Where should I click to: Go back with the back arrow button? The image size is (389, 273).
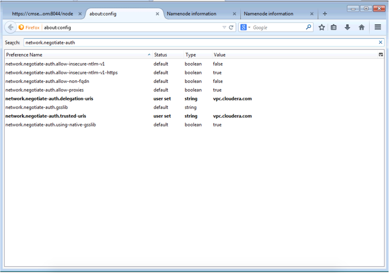click(11, 27)
